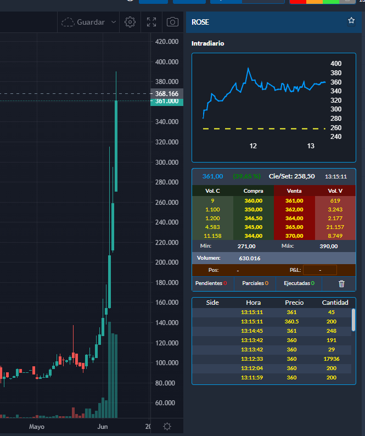Click the Compra column header
The height and width of the screenshot is (436, 365).
(x=253, y=191)
